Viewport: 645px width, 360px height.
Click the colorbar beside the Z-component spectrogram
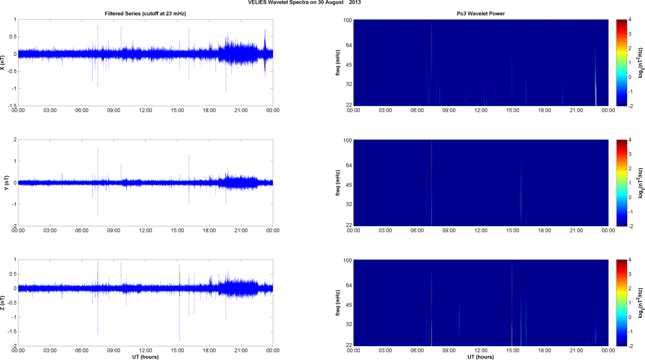621,303
